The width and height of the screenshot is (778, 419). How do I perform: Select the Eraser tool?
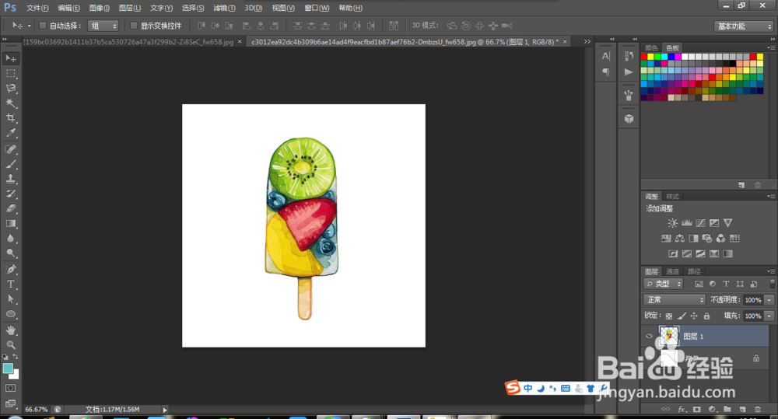10,209
